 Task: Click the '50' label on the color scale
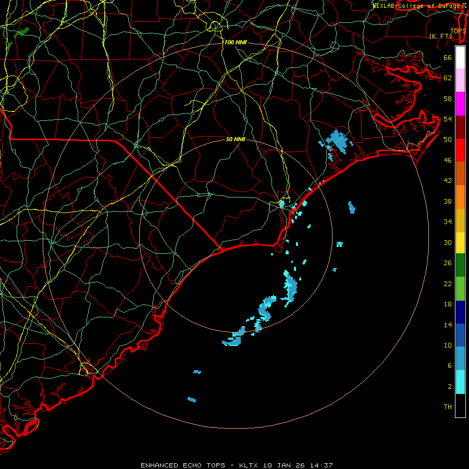448,139
